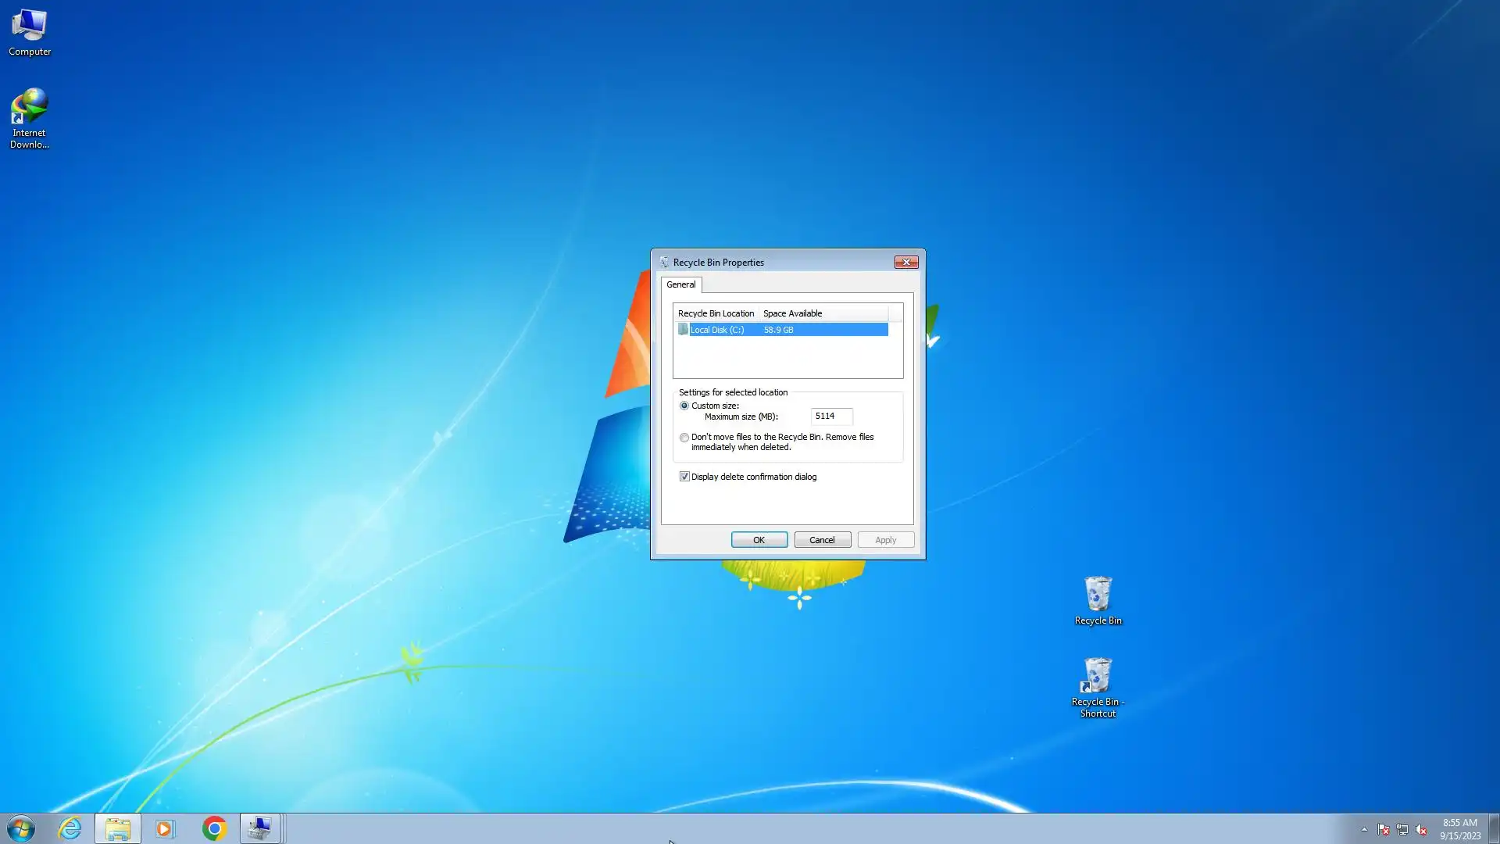
Task: Choose Don't move files to Recycle Bin
Action: pyautogui.click(x=684, y=438)
